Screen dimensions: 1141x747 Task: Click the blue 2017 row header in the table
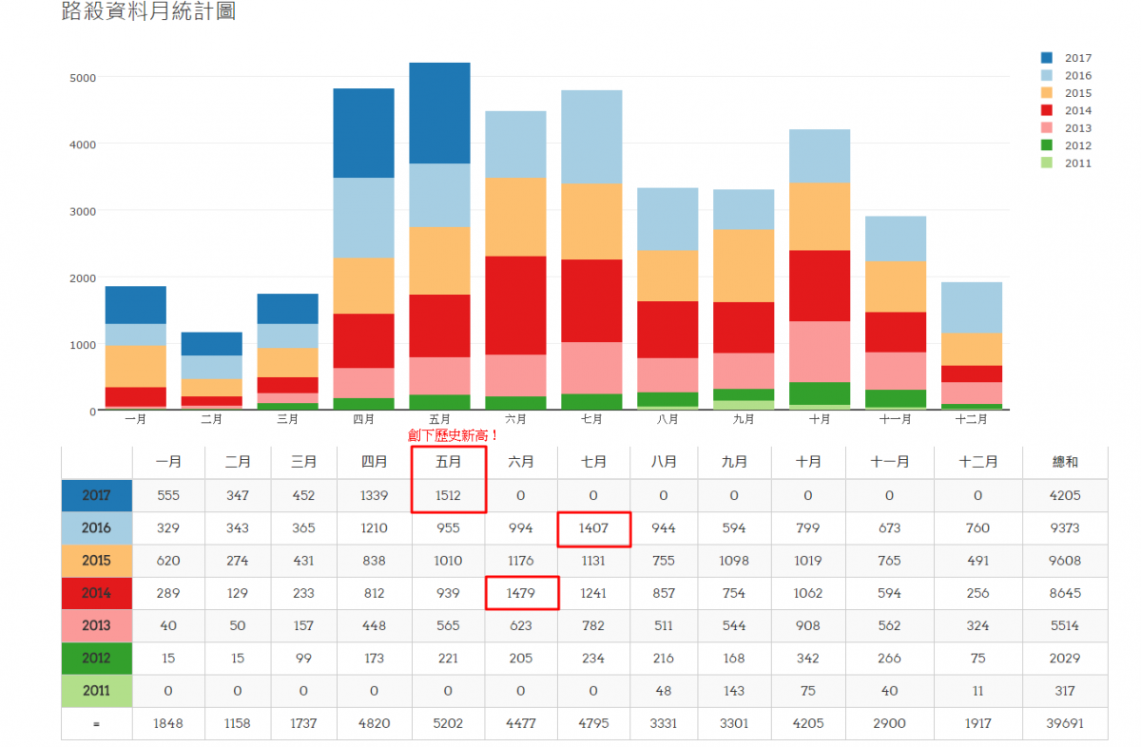tap(97, 495)
